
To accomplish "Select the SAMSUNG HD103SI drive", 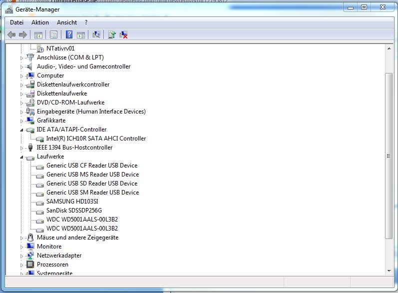I will [72, 201].
